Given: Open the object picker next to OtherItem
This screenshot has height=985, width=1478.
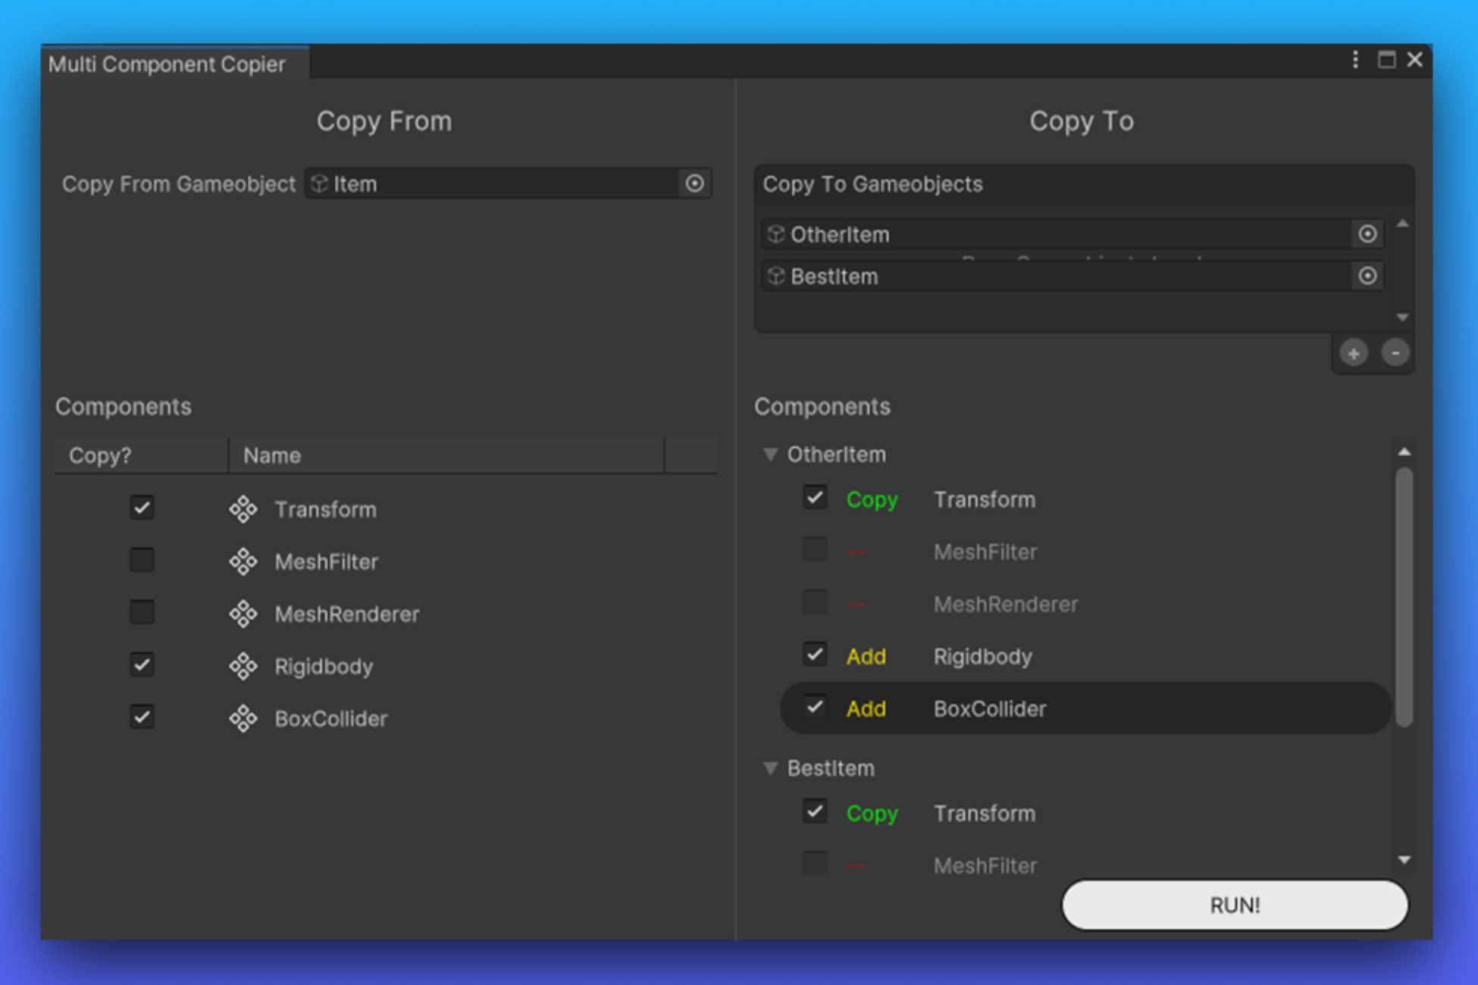Looking at the screenshot, I should [x=1366, y=234].
